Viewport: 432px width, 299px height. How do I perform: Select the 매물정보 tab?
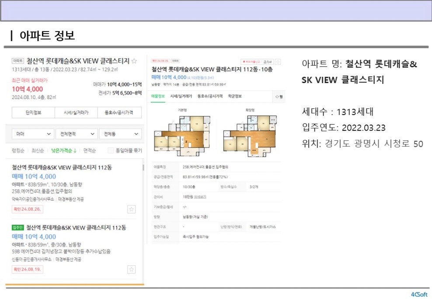tap(158, 96)
